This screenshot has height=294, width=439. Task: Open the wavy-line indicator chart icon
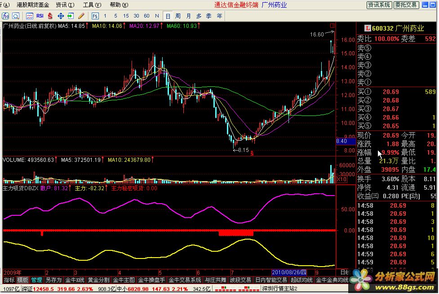pyautogui.click(x=29, y=16)
